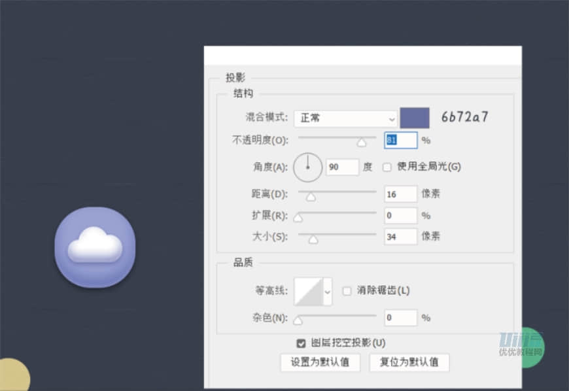Click the 不透明度 opacity input field

(x=400, y=140)
